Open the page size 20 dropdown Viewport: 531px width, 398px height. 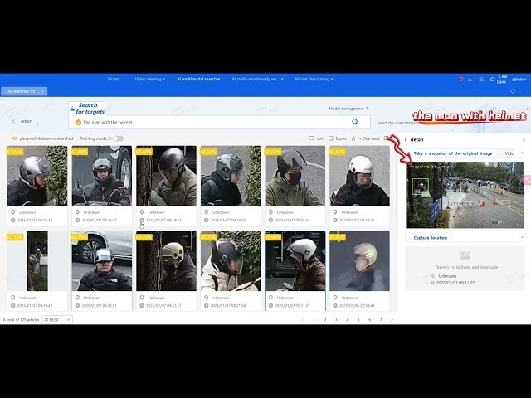[57, 319]
